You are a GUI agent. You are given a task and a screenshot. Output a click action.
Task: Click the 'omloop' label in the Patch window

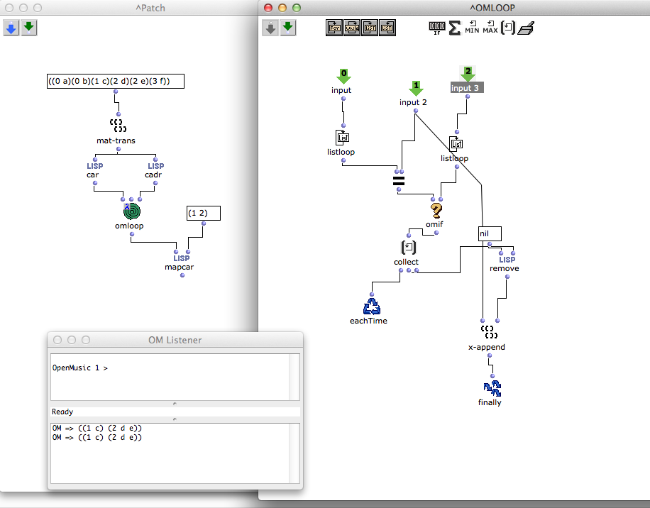click(x=129, y=226)
